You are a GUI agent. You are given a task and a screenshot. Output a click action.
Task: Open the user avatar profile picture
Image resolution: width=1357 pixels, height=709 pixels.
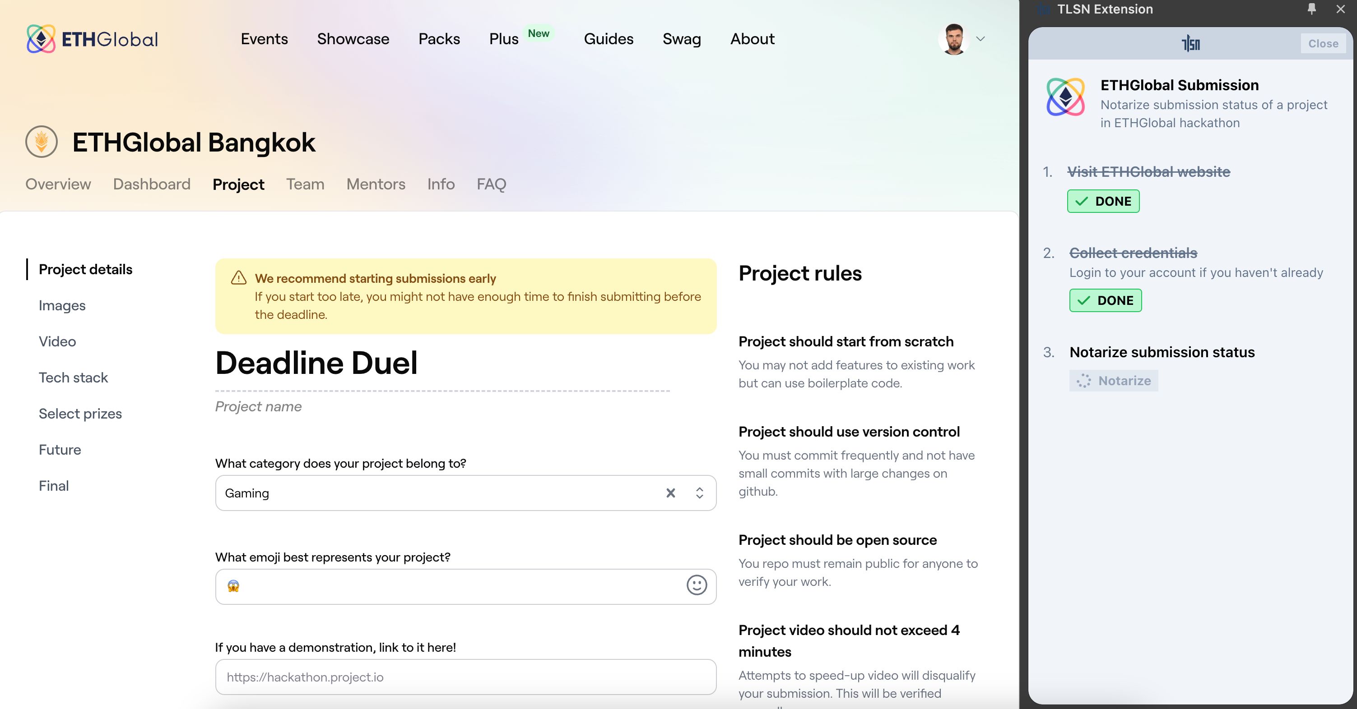pyautogui.click(x=954, y=39)
